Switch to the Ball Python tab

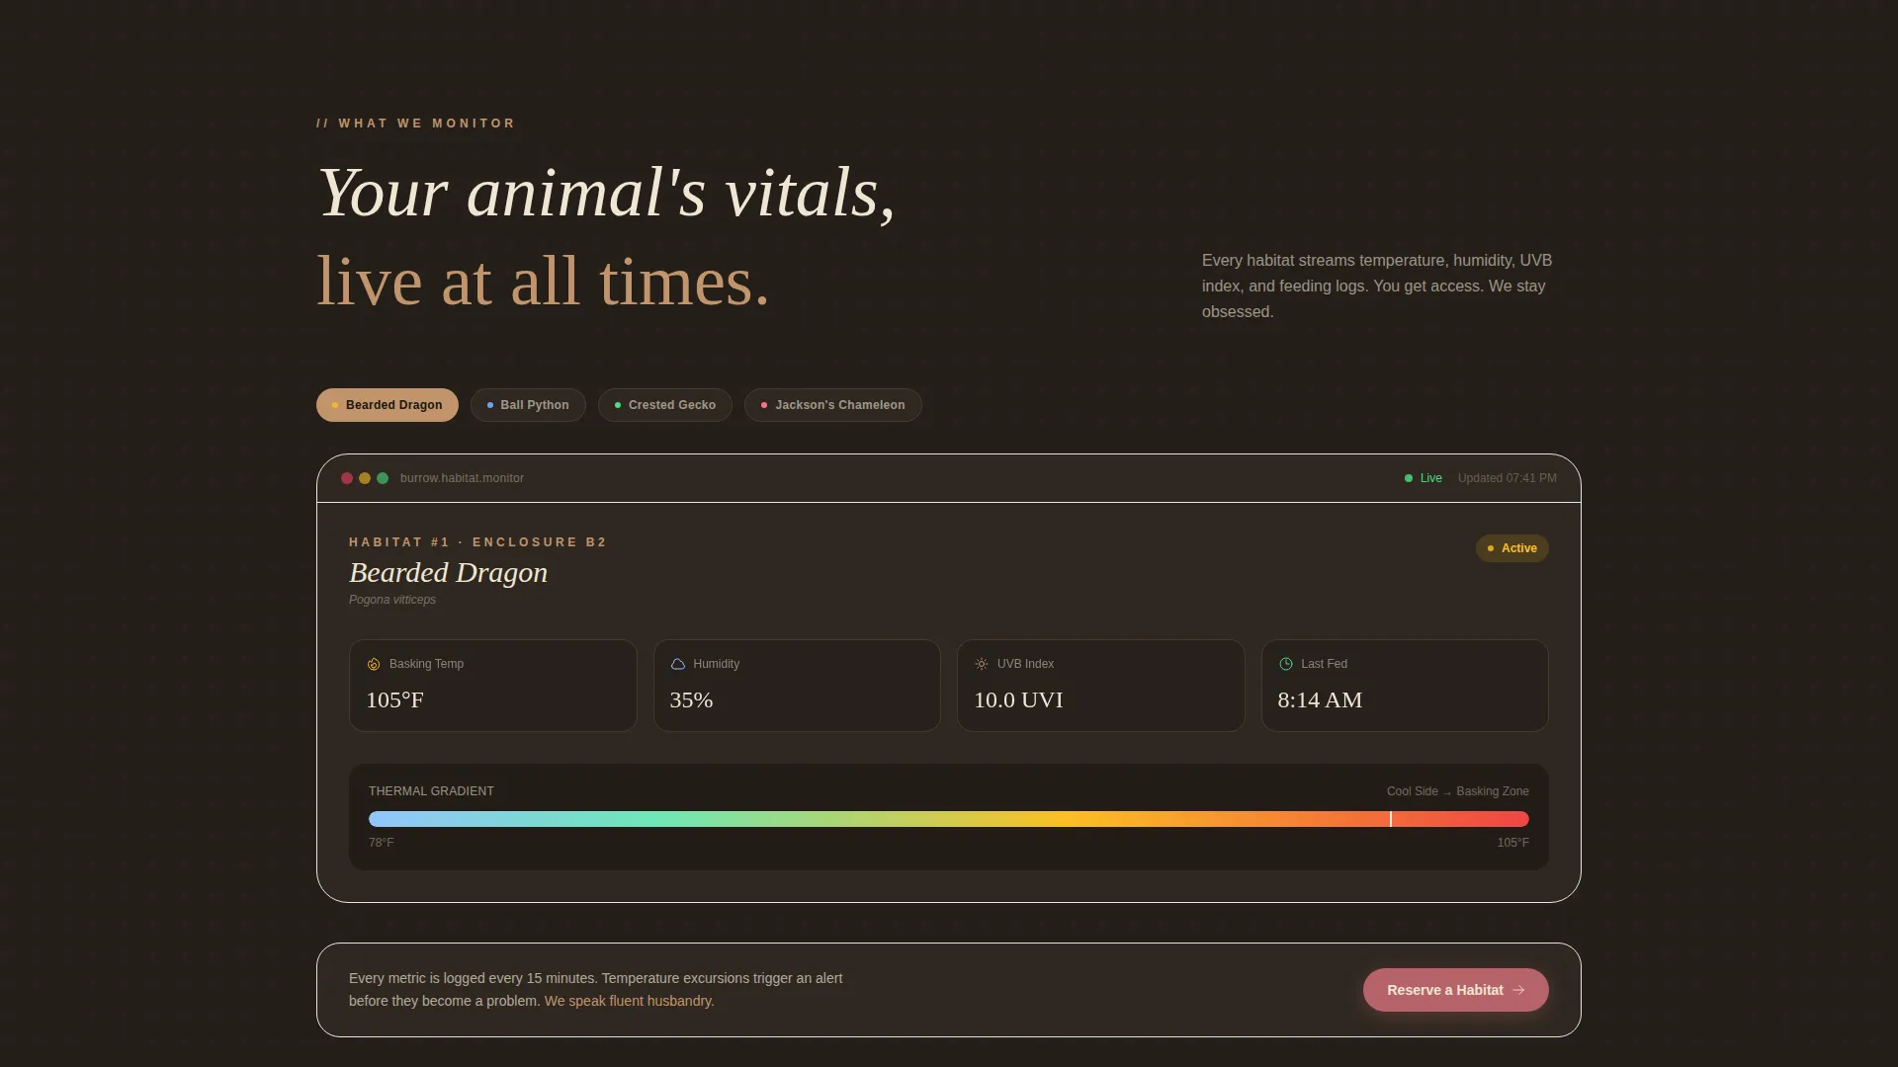pos(528,405)
